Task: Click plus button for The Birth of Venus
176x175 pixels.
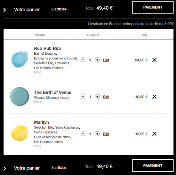Action: [97, 97]
